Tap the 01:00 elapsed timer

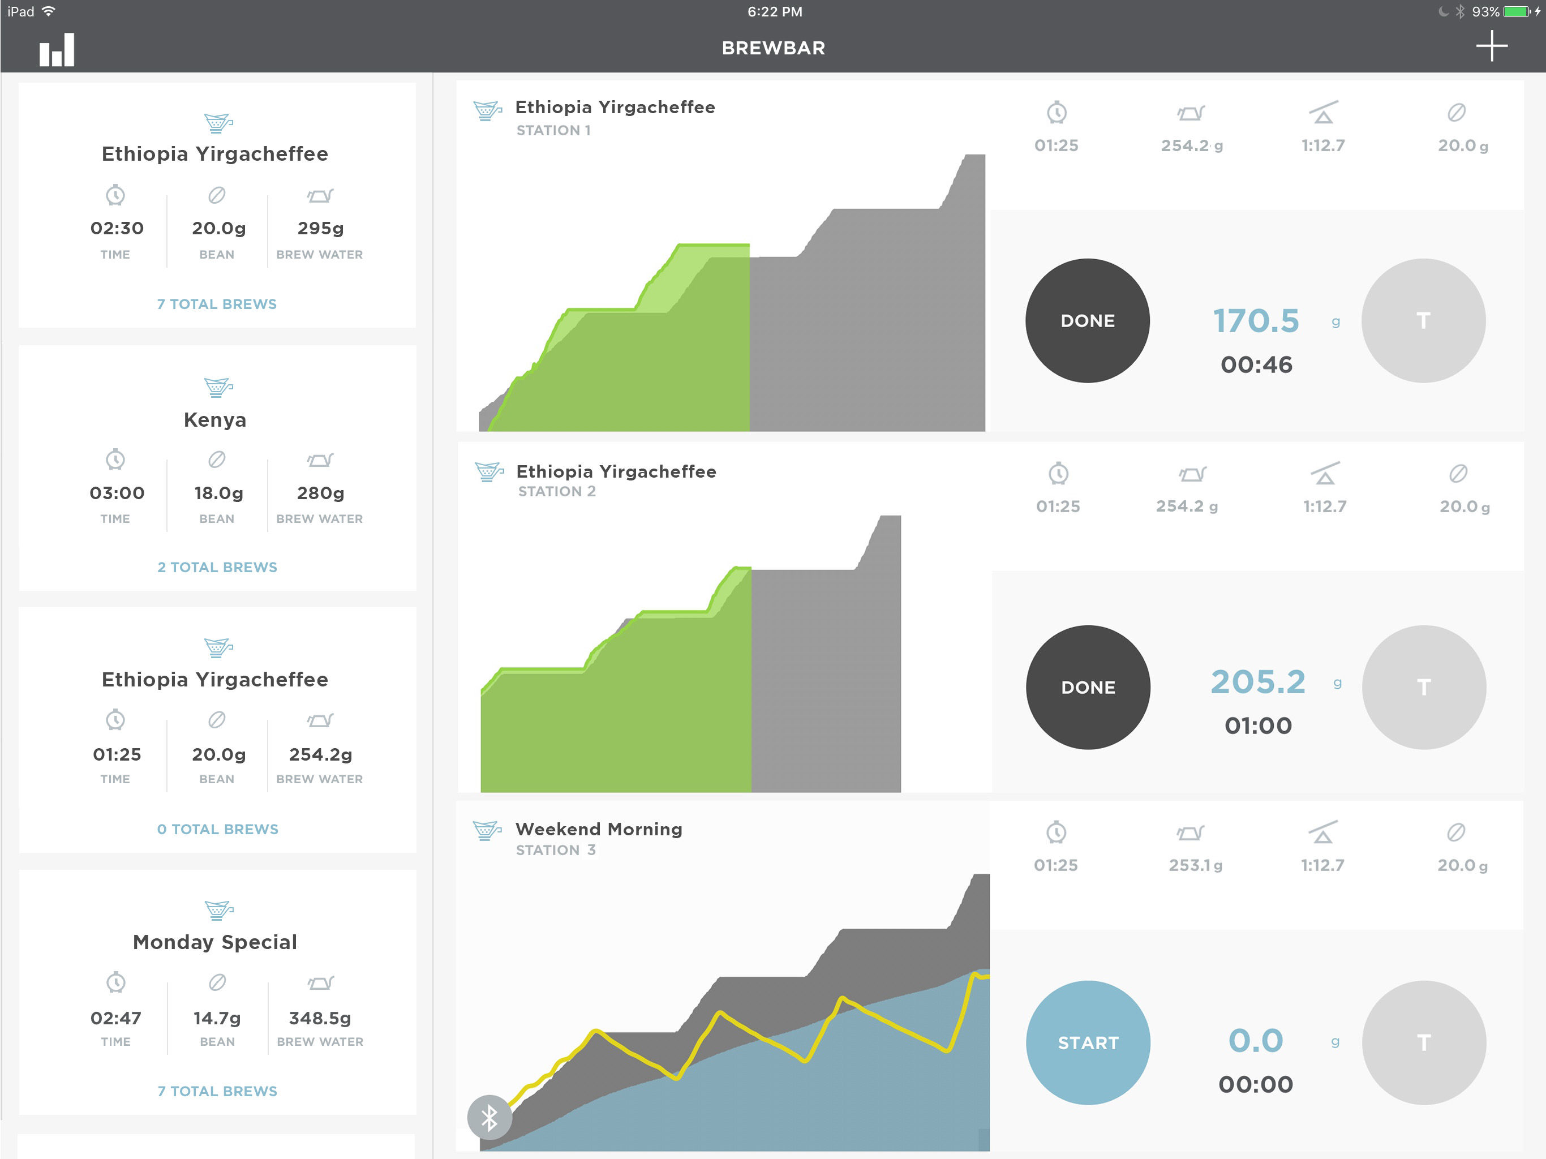(1258, 725)
